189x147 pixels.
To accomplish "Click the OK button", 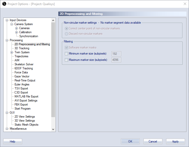I will (130, 141).
